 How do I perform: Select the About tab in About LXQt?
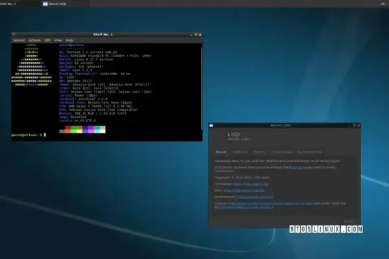(220, 152)
